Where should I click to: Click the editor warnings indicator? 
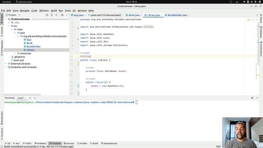(x=249, y=20)
